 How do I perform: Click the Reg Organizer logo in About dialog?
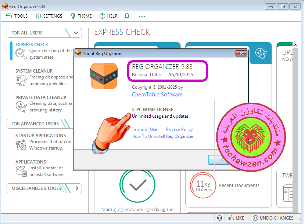[104, 76]
